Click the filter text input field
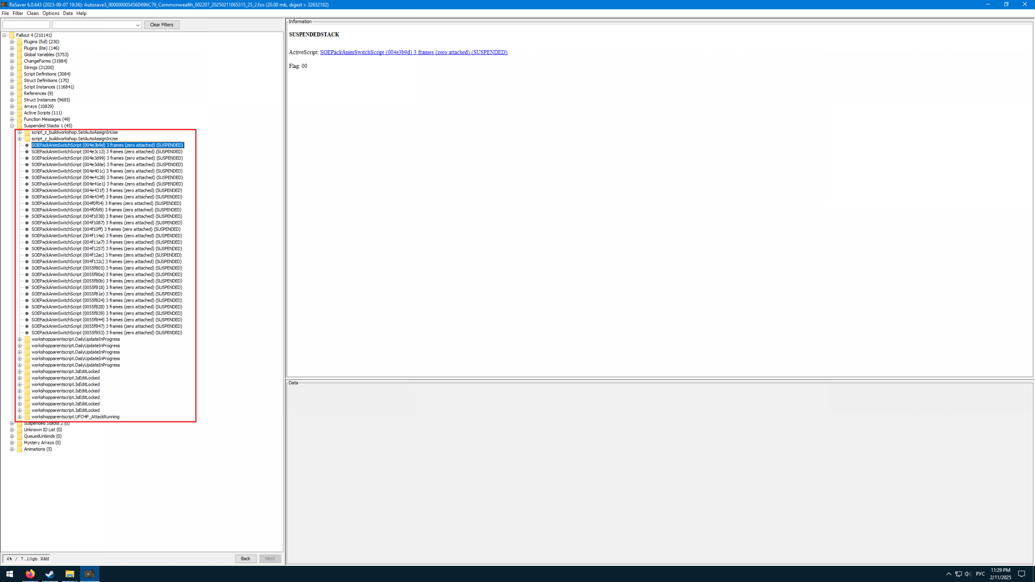 click(26, 25)
